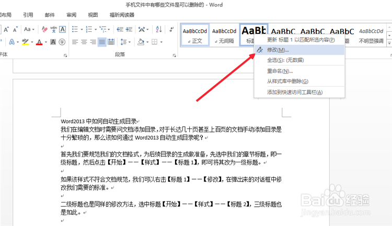This screenshot has height=226, width=392.
Task: Open the Change Case Aa dropdown
Action: 29,29
